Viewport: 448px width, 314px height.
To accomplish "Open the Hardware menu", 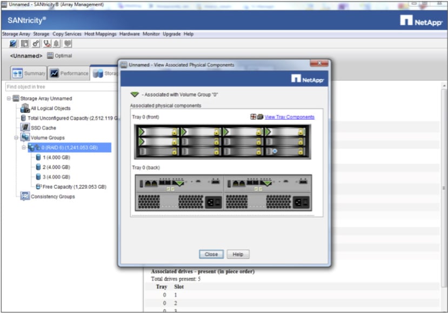I will (130, 34).
